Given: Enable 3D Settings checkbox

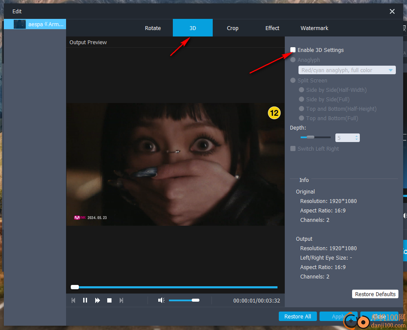Looking at the screenshot, I should coord(293,50).
